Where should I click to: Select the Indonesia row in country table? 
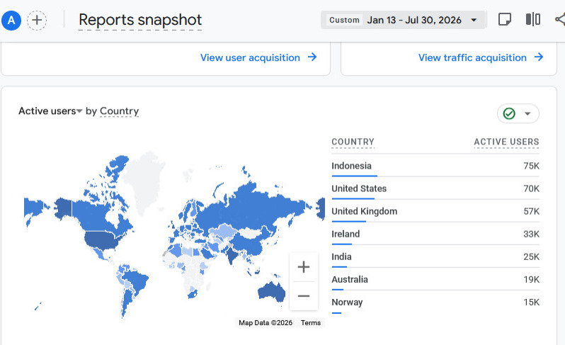coord(435,166)
